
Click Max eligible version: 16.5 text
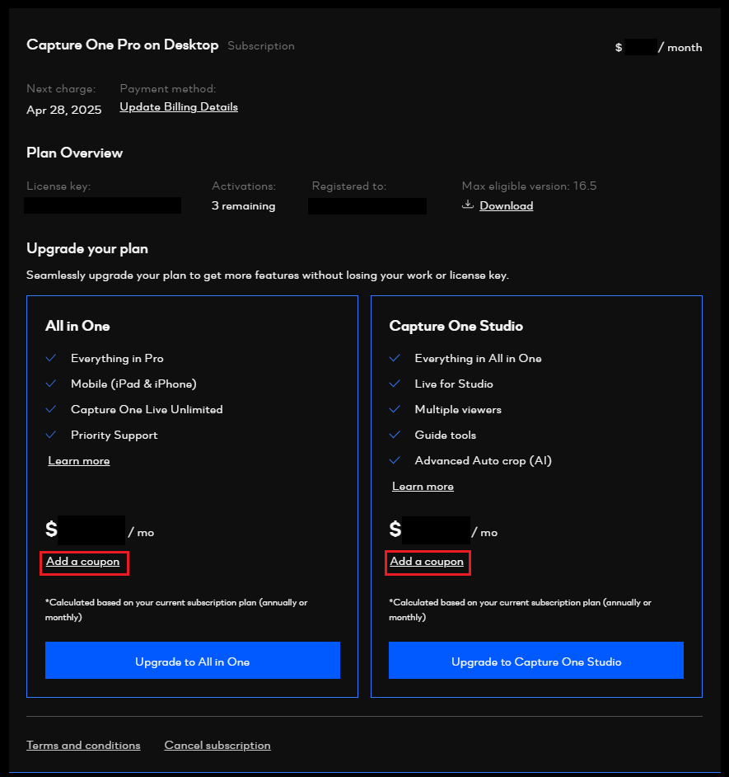click(529, 186)
